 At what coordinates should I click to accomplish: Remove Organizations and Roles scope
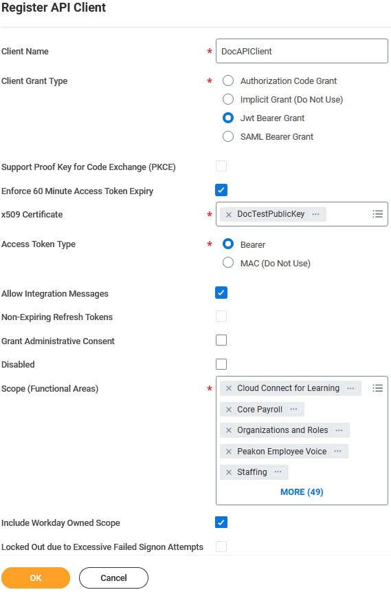[x=229, y=430]
